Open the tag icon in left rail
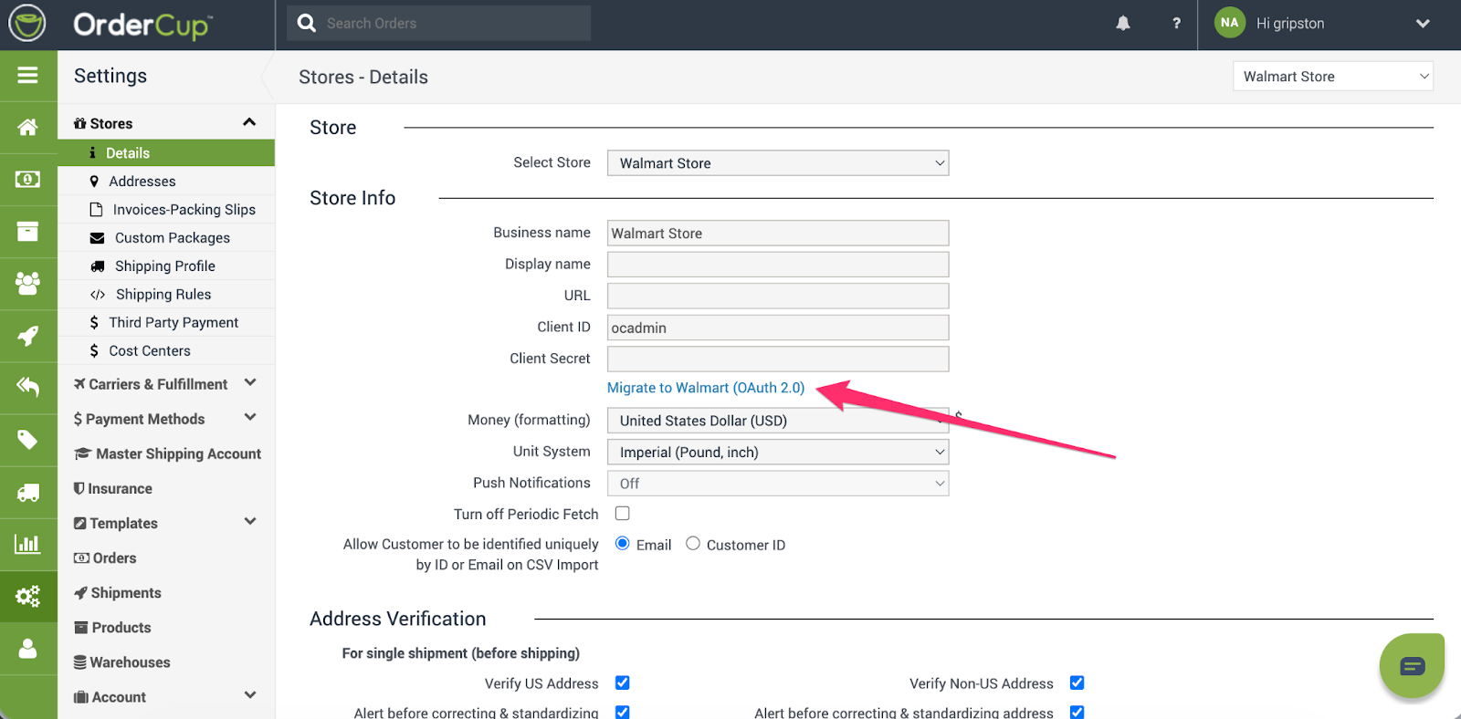1461x719 pixels. (x=27, y=440)
